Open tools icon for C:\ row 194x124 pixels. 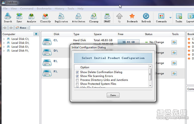click(174, 42)
